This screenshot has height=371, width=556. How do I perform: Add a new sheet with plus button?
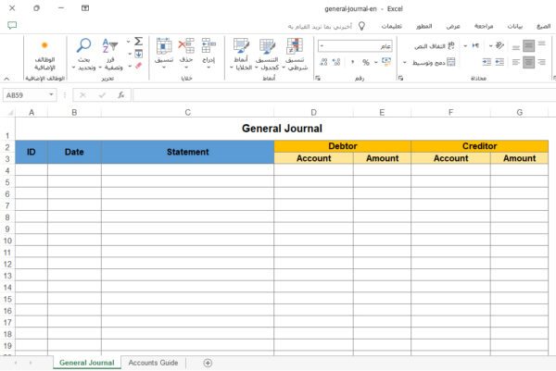208,363
